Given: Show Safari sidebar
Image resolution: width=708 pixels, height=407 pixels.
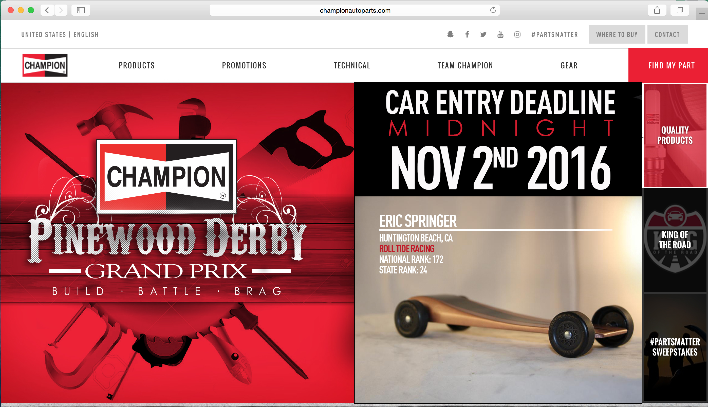Looking at the screenshot, I should [81, 10].
